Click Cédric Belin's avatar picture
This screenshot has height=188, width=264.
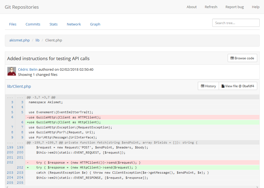11,72
